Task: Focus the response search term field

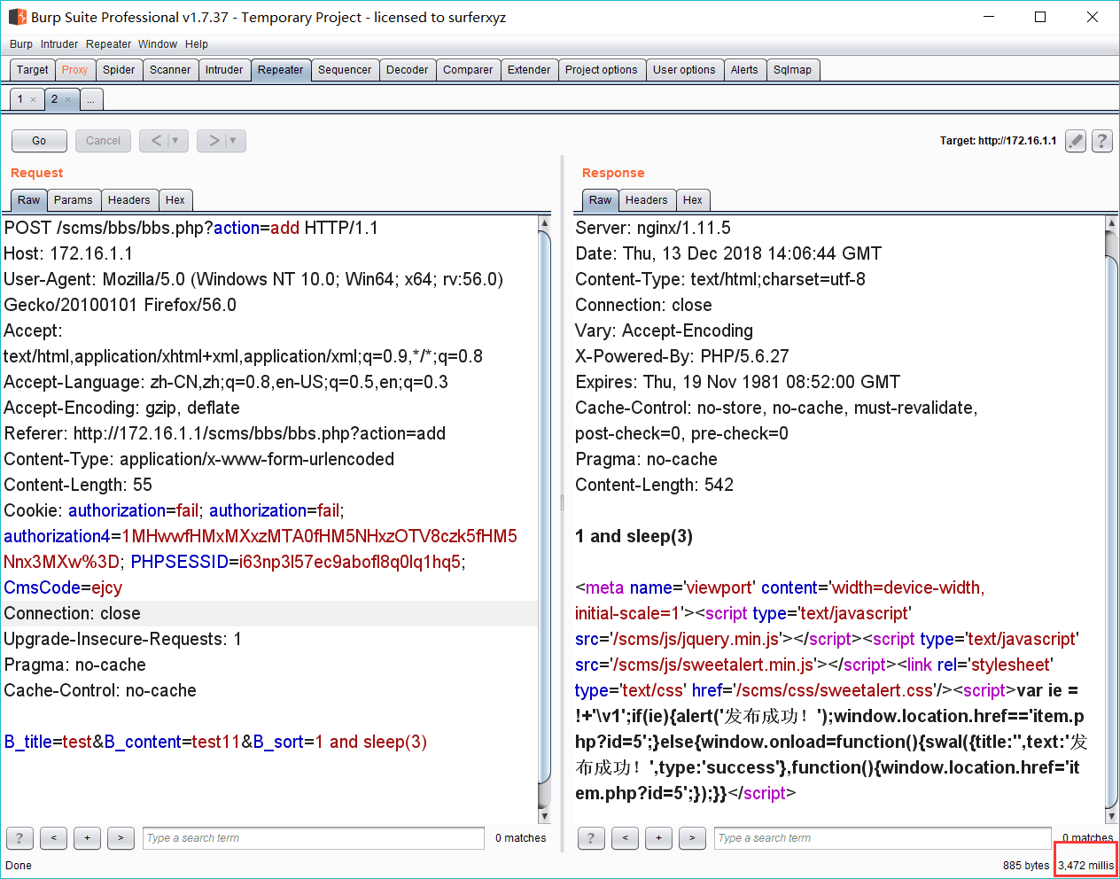Action: (883, 838)
